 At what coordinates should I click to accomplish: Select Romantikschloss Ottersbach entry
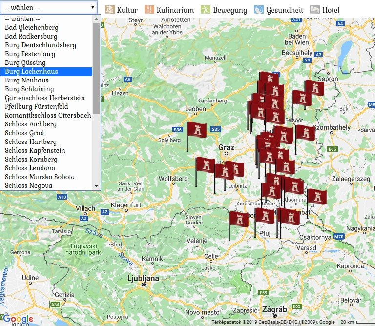48,116
